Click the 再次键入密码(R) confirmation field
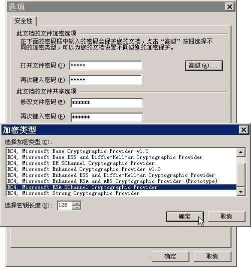The height and width of the screenshot is (267, 251). [107, 117]
